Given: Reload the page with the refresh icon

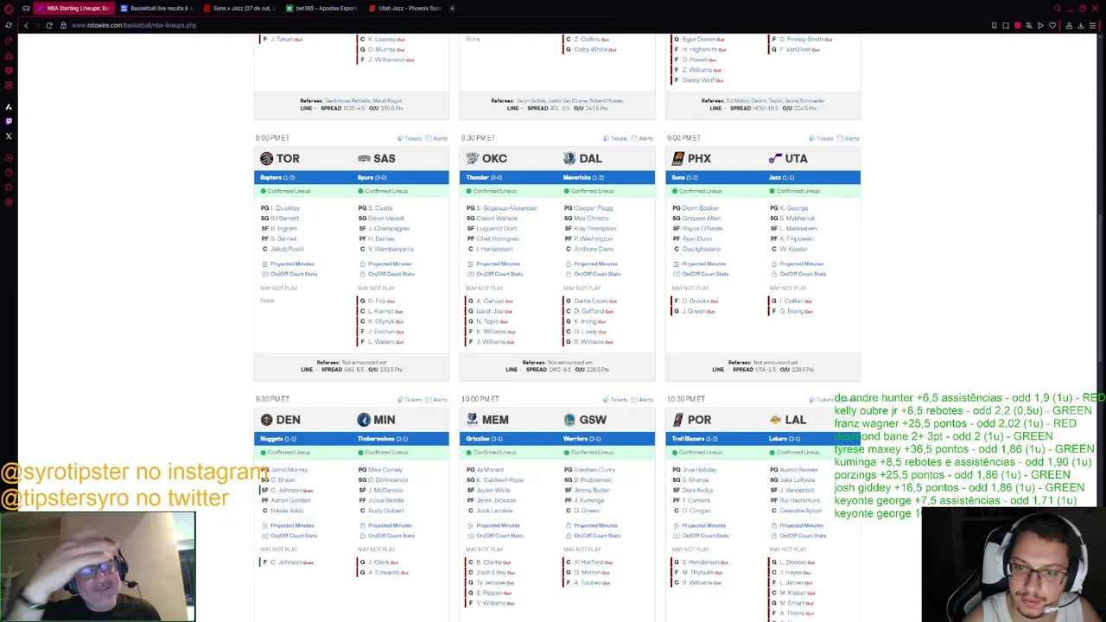Looking at the screenshot, I should click(49, 25).
